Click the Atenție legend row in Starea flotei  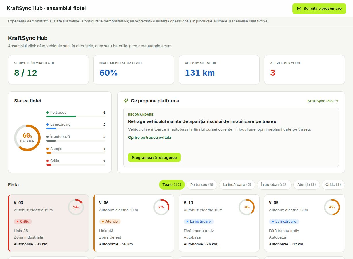click(76, 150)
